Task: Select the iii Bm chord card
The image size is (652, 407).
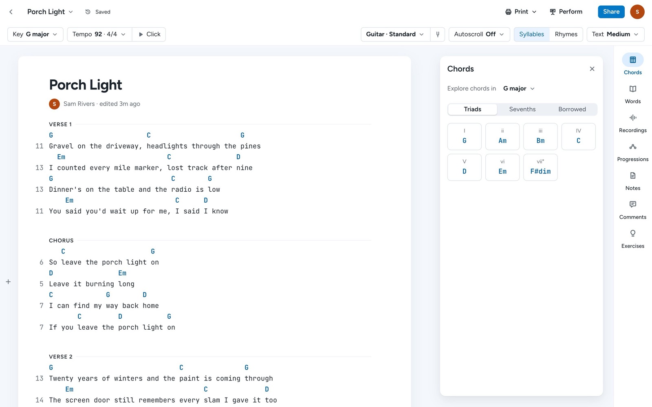Action: pyautogui.click(x=540, y=136)
